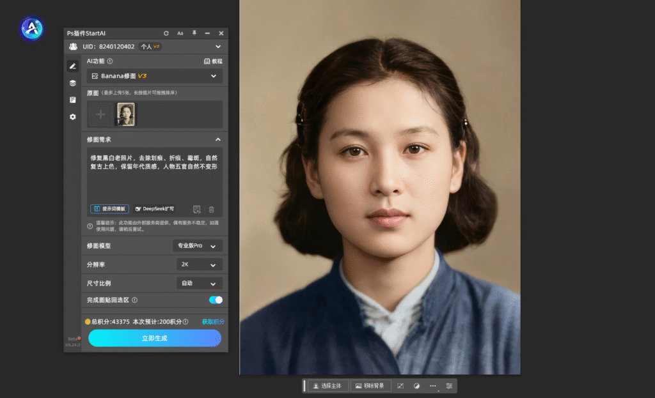This screenshot has height=398, width=655.
Task: Toggle the 完成图贴回选区 switch
Action: click(x=216, y=300)
